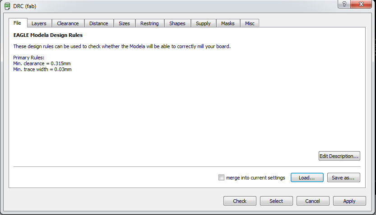The image size is (376, 215).
Task: Go to the Sizes tab
Action: coord(124,23)
